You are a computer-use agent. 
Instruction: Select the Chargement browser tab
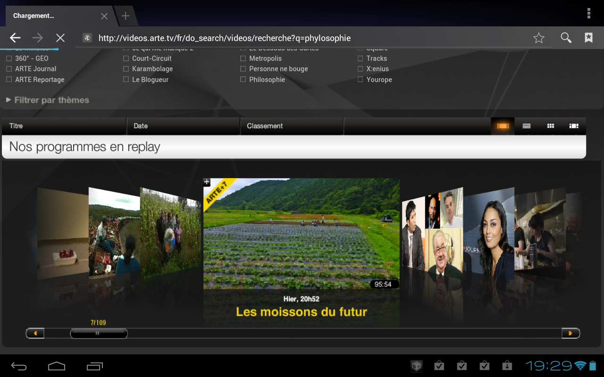pos(59,16)
